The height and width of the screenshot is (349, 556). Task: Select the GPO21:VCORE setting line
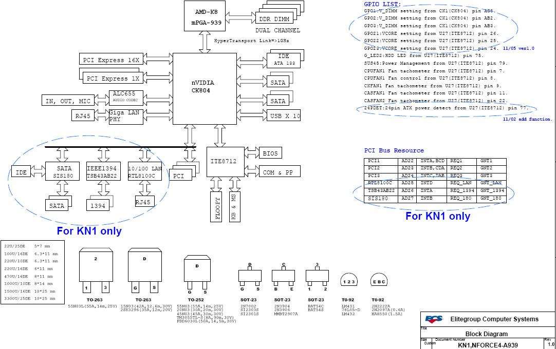coord(431,33)
